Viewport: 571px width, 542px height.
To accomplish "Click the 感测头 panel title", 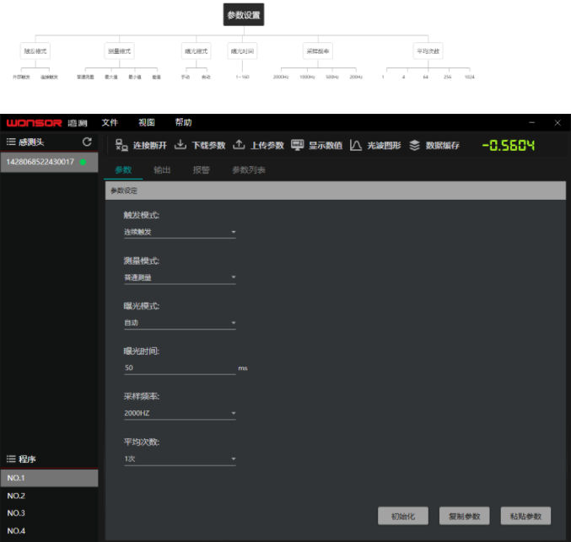I will coord(31,142).
